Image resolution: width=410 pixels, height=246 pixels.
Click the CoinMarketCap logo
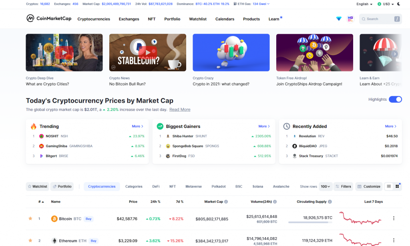click(x=49, y=18)
